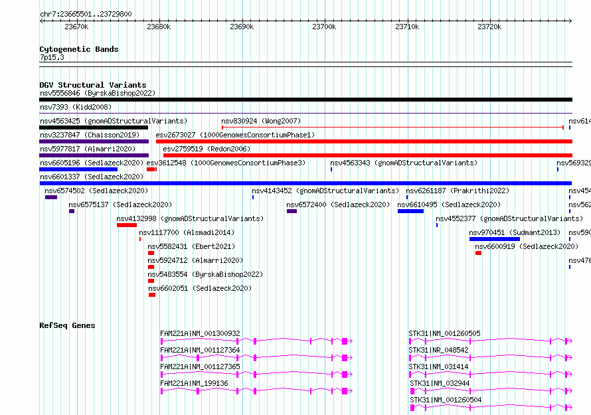This screenshot has height=415, width=591.
Task: Select purple bar under nsv5977817
Action: tap(94, 155)
